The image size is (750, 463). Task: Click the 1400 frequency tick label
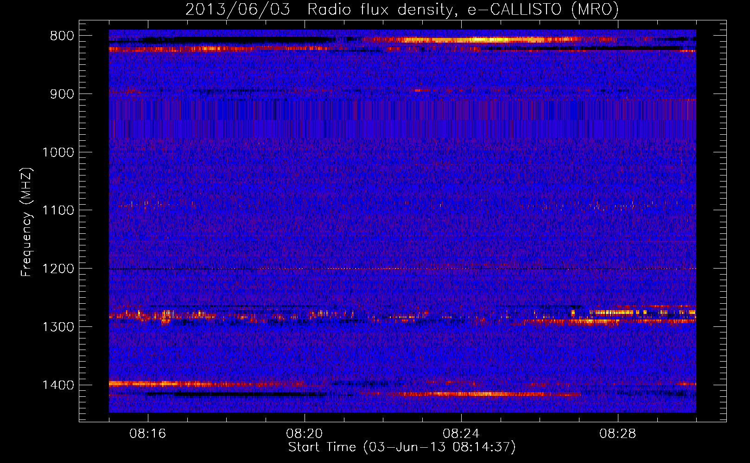pos(58,385)
